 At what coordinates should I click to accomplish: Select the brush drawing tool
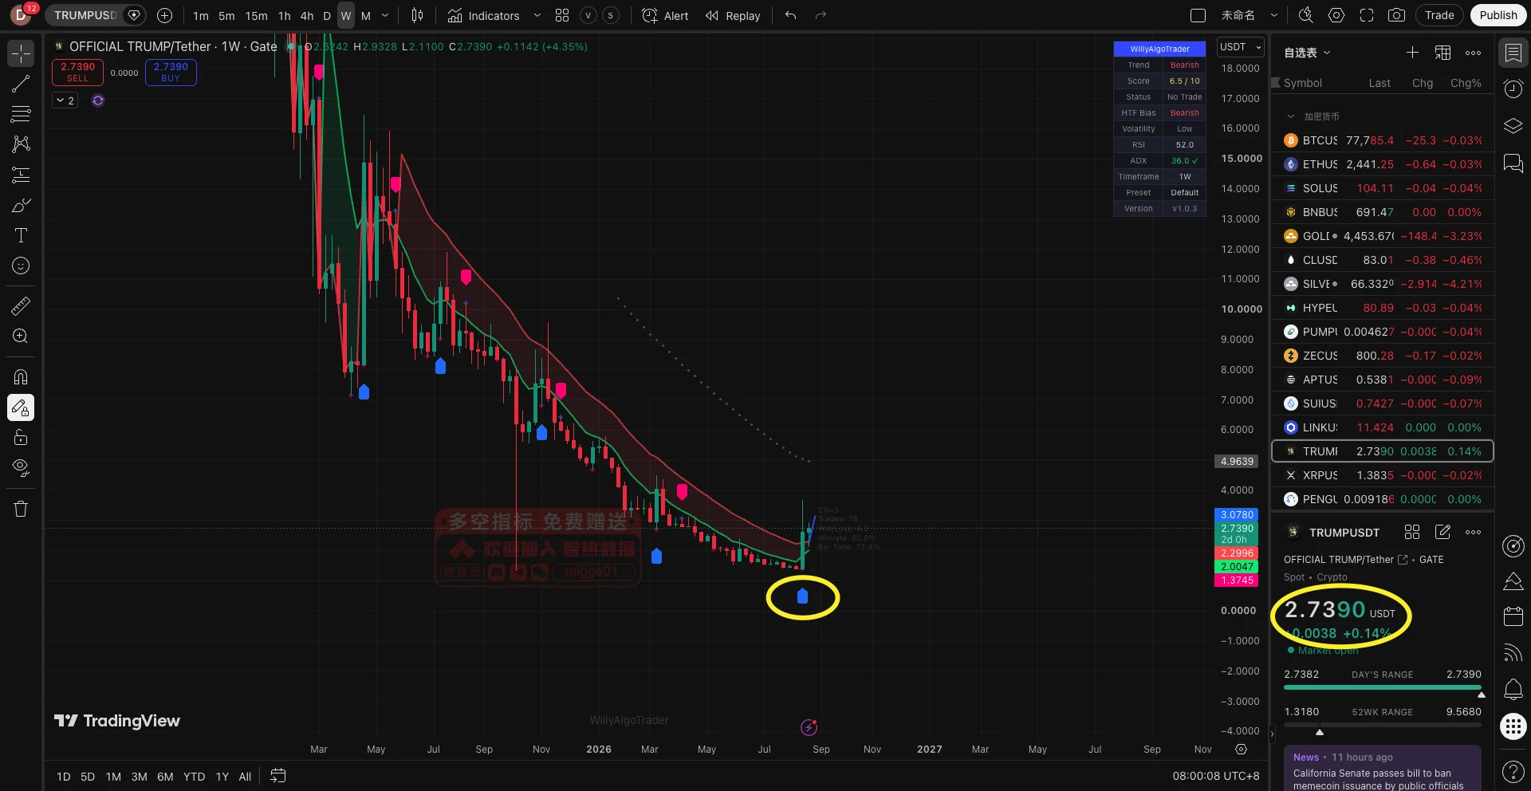point(21,205)
